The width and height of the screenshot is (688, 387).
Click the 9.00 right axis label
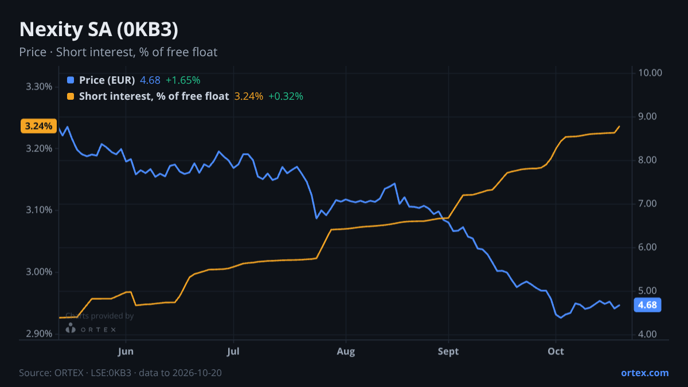[647, 116]
